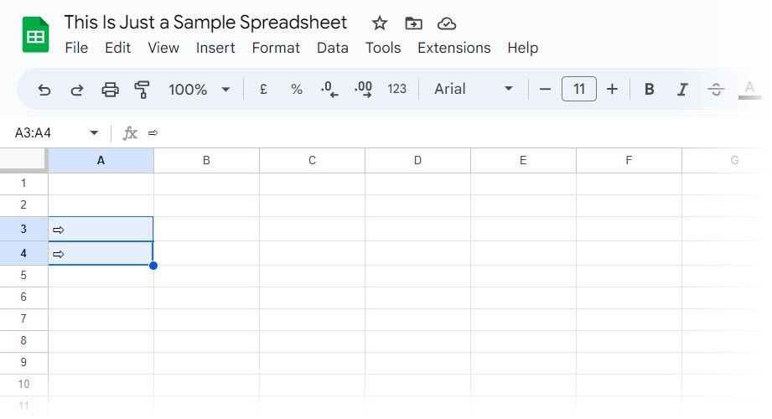Click the redo arrow icon
This screenshot has width=772, height=419.
pyautogui.click(x=77, y=90)
